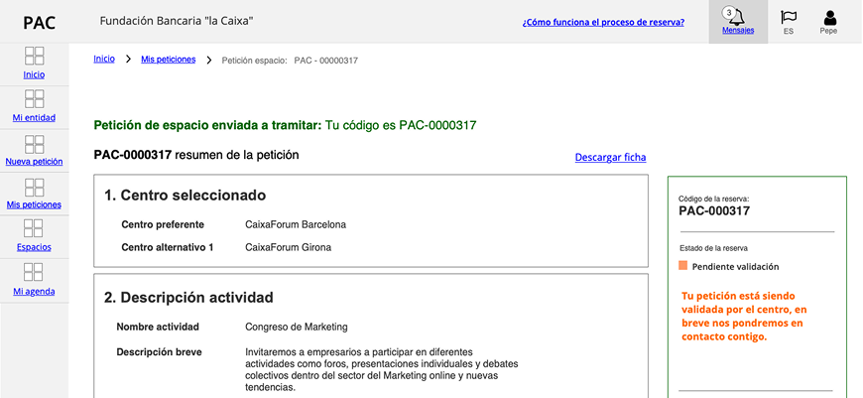
Task: Click the Inicio sidebar grid icon
Action: click(34, 57)
